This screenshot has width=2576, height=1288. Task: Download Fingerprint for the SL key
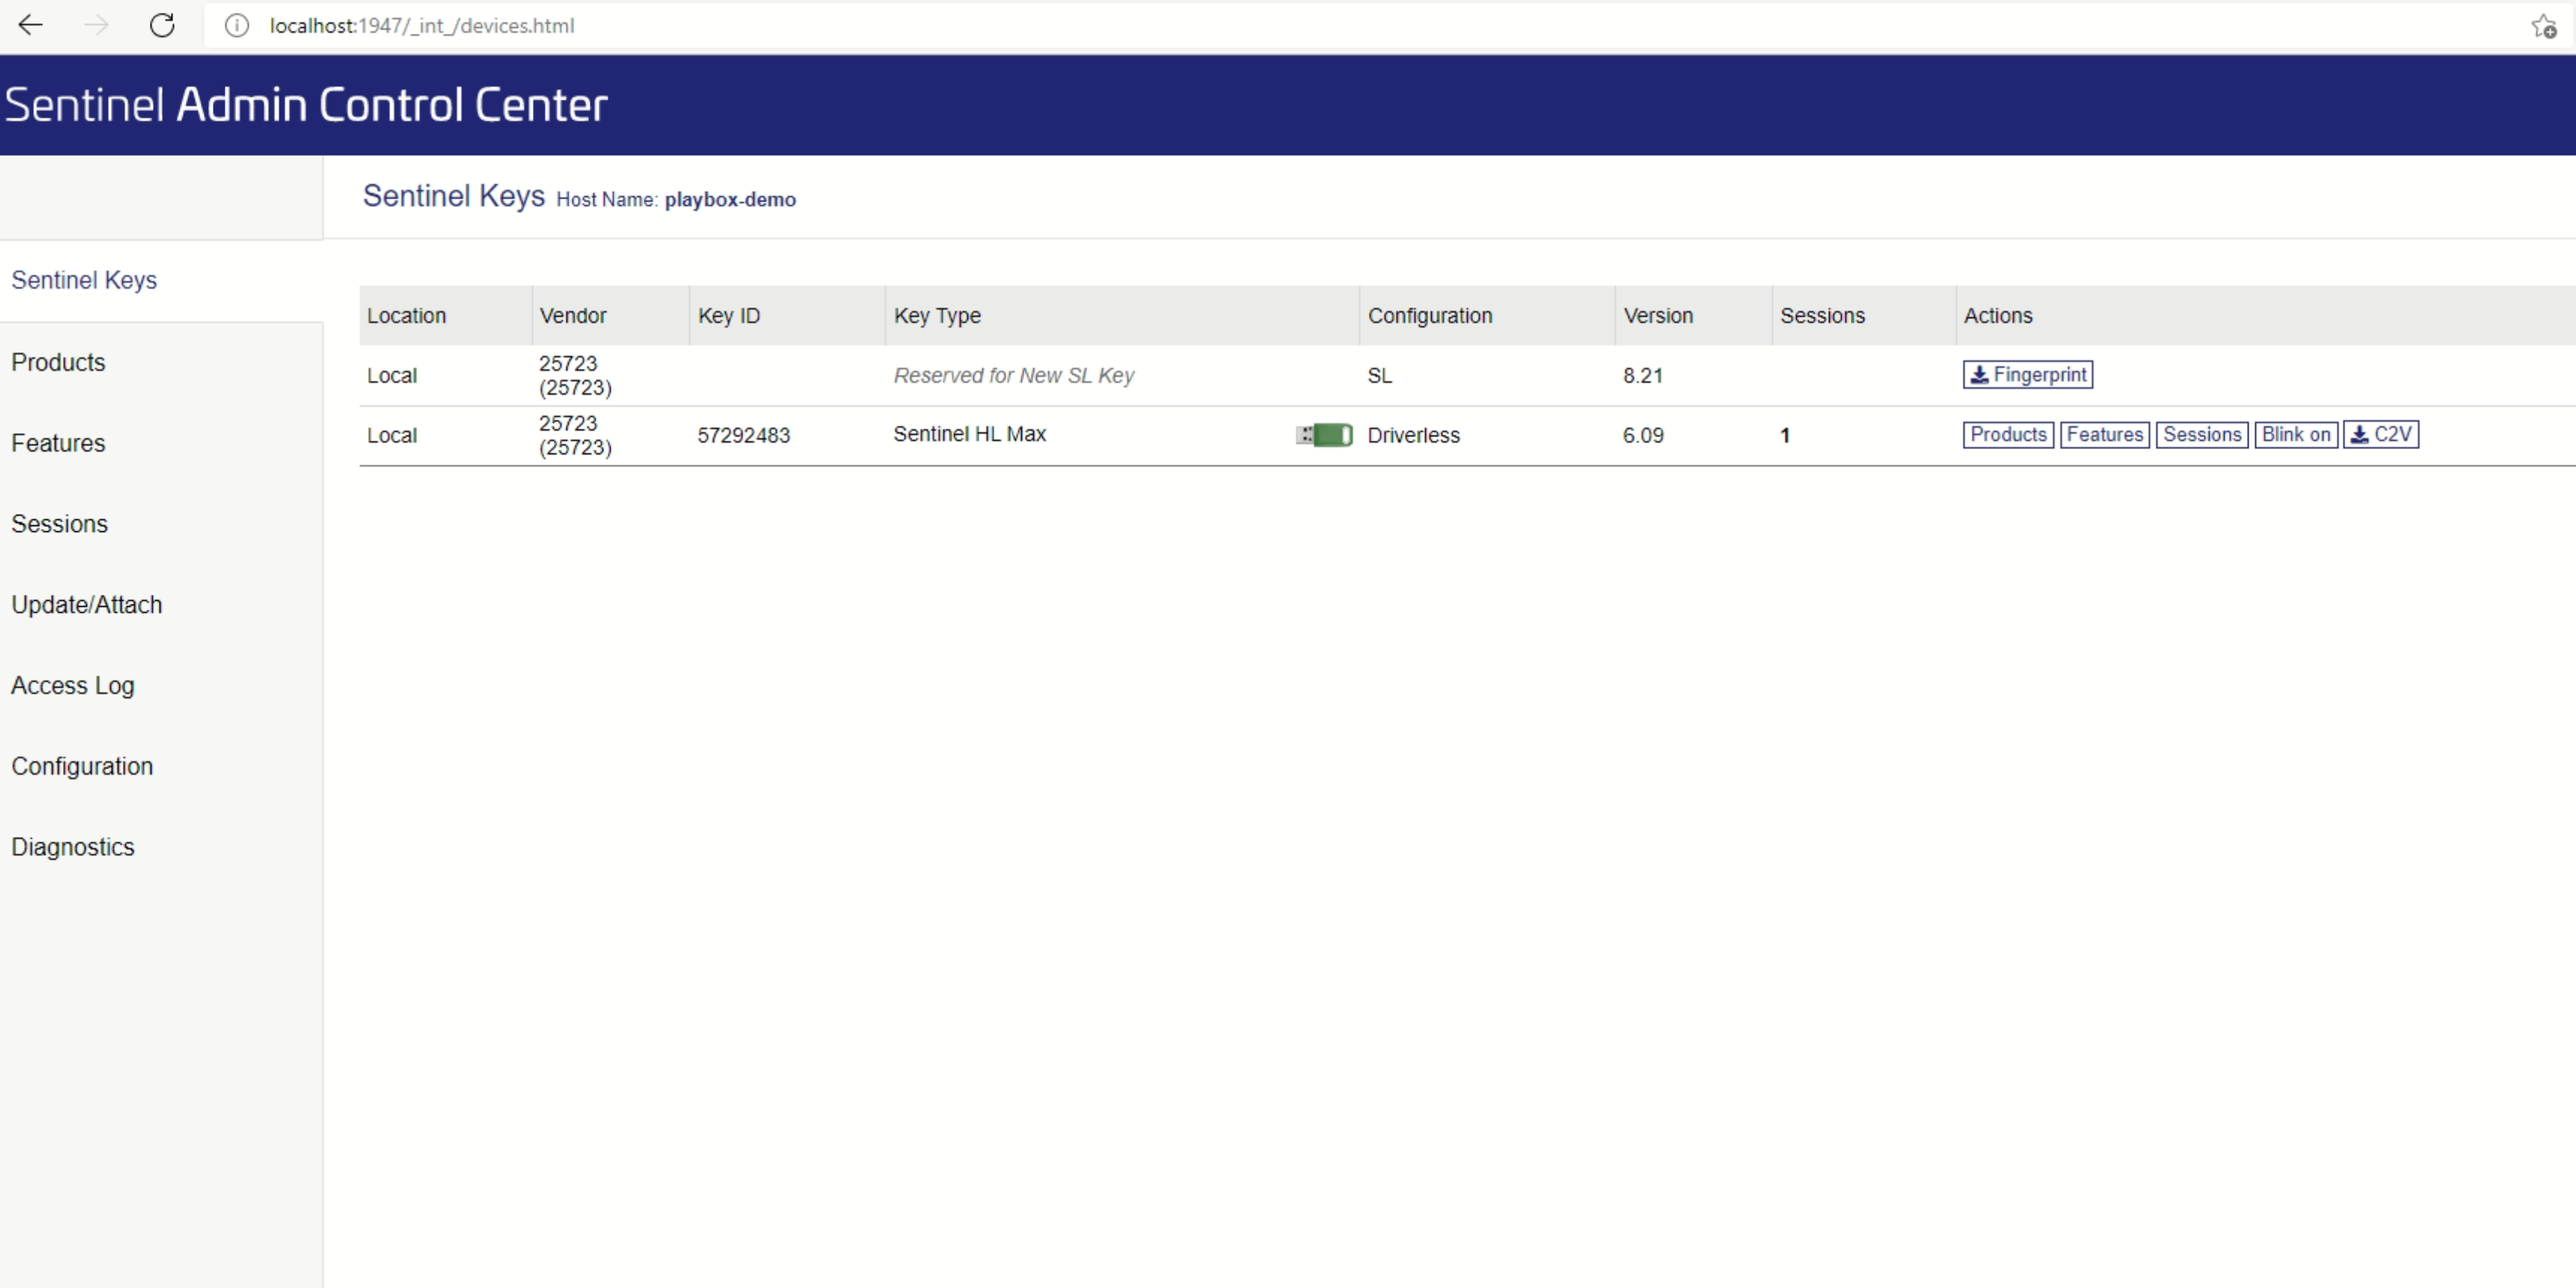(2027, 375)
